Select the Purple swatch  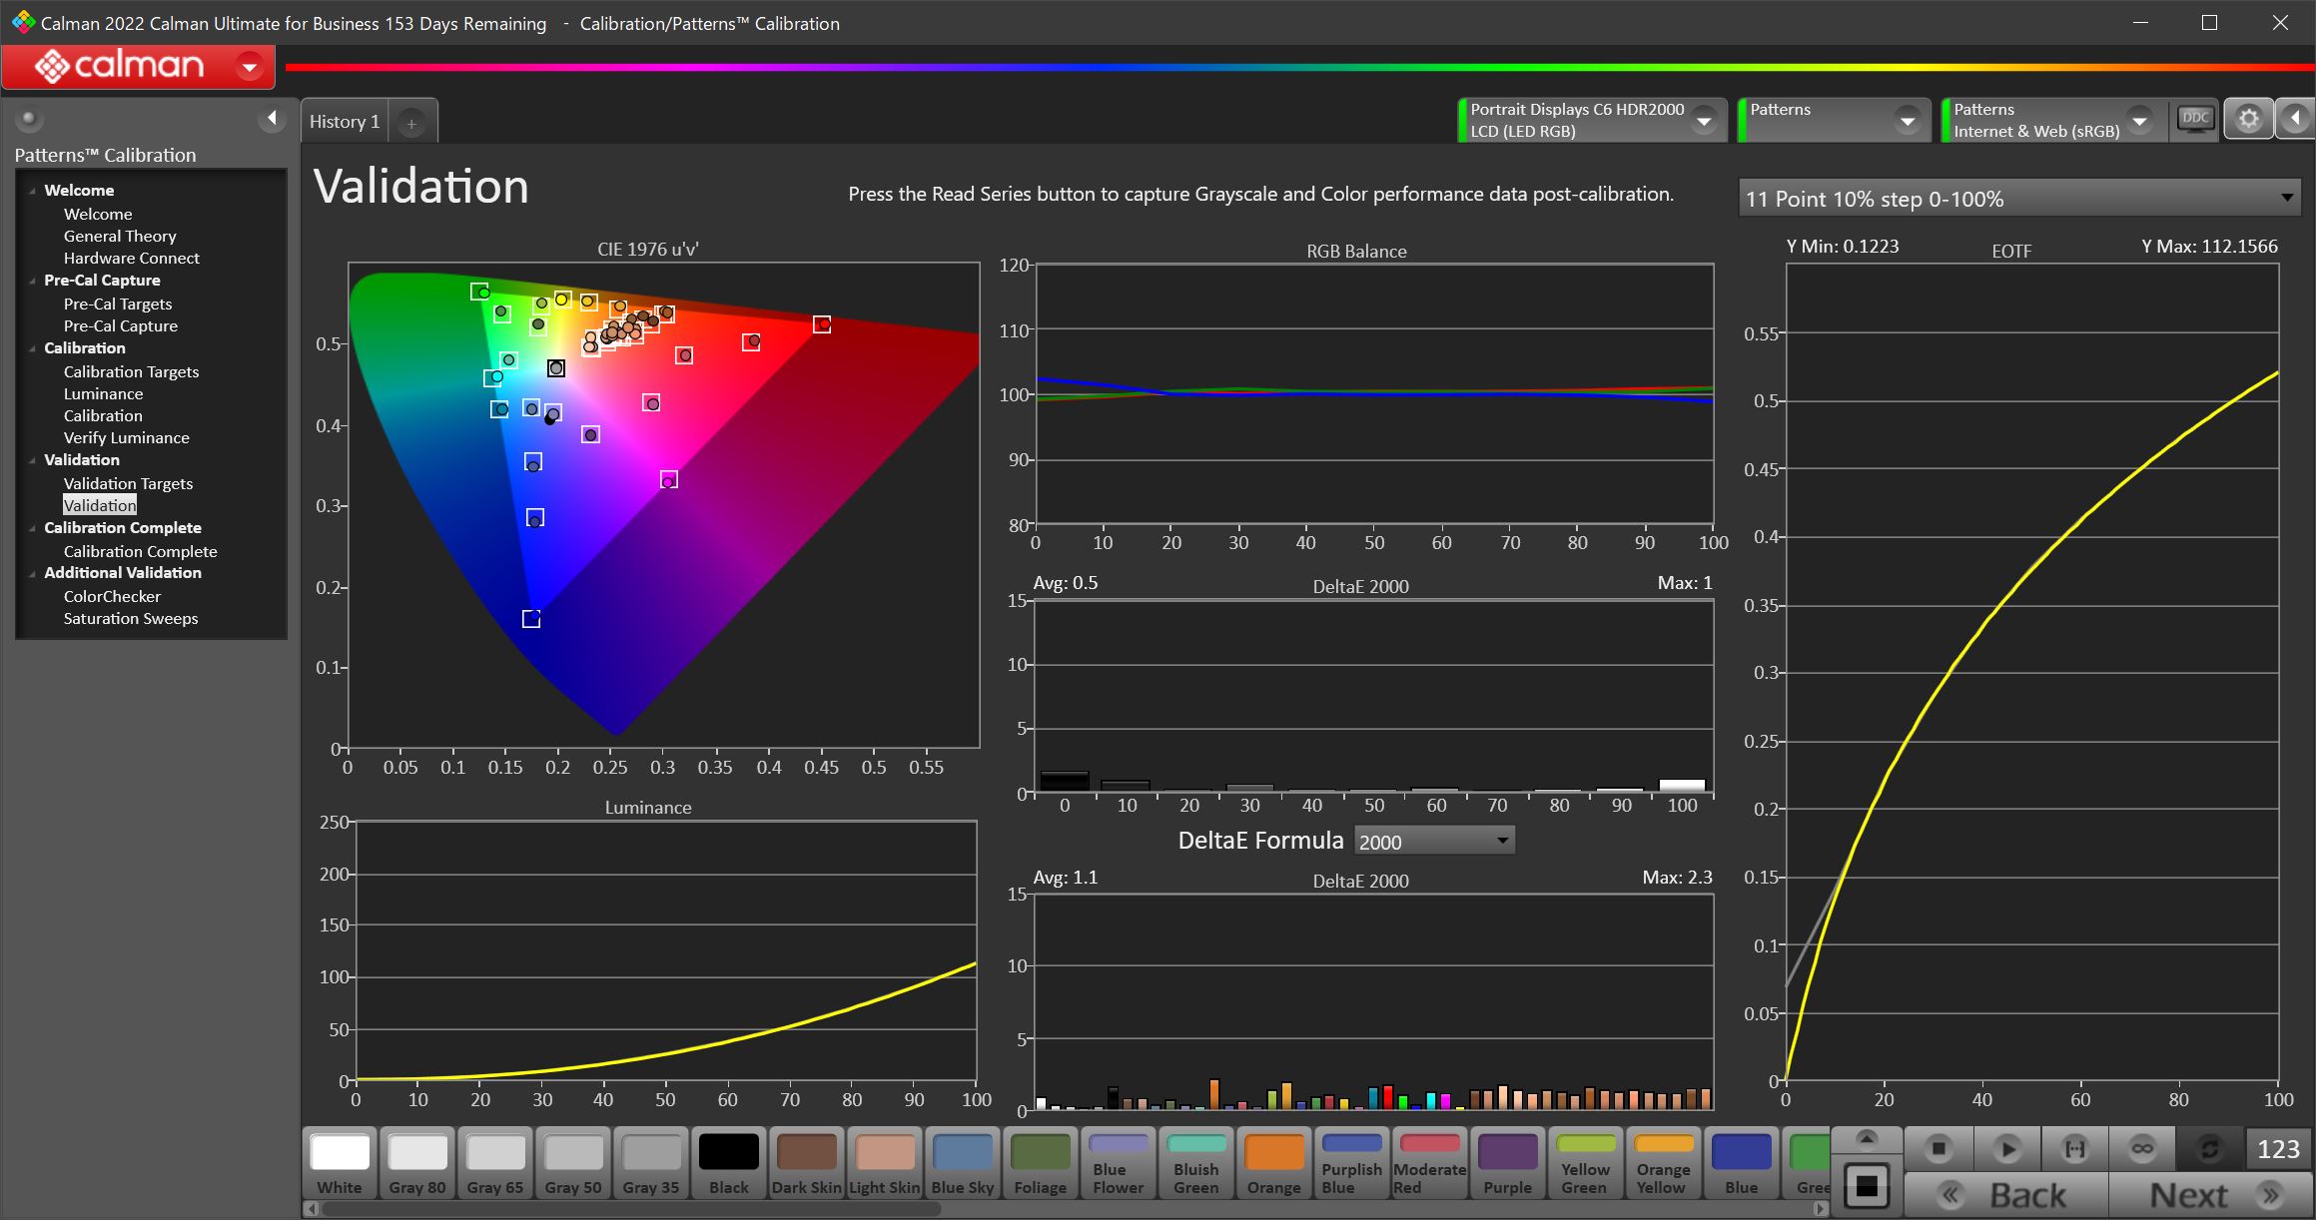coord(1508,1163)
